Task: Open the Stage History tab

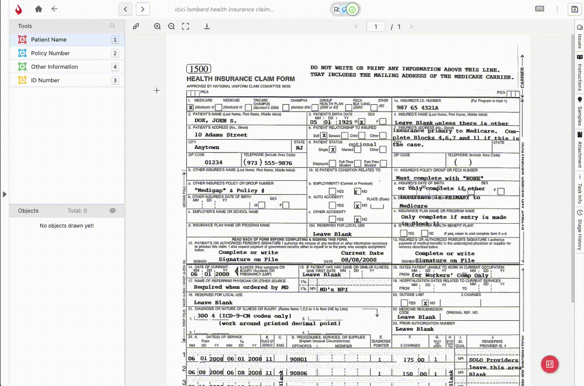Action: coord(580,230)
